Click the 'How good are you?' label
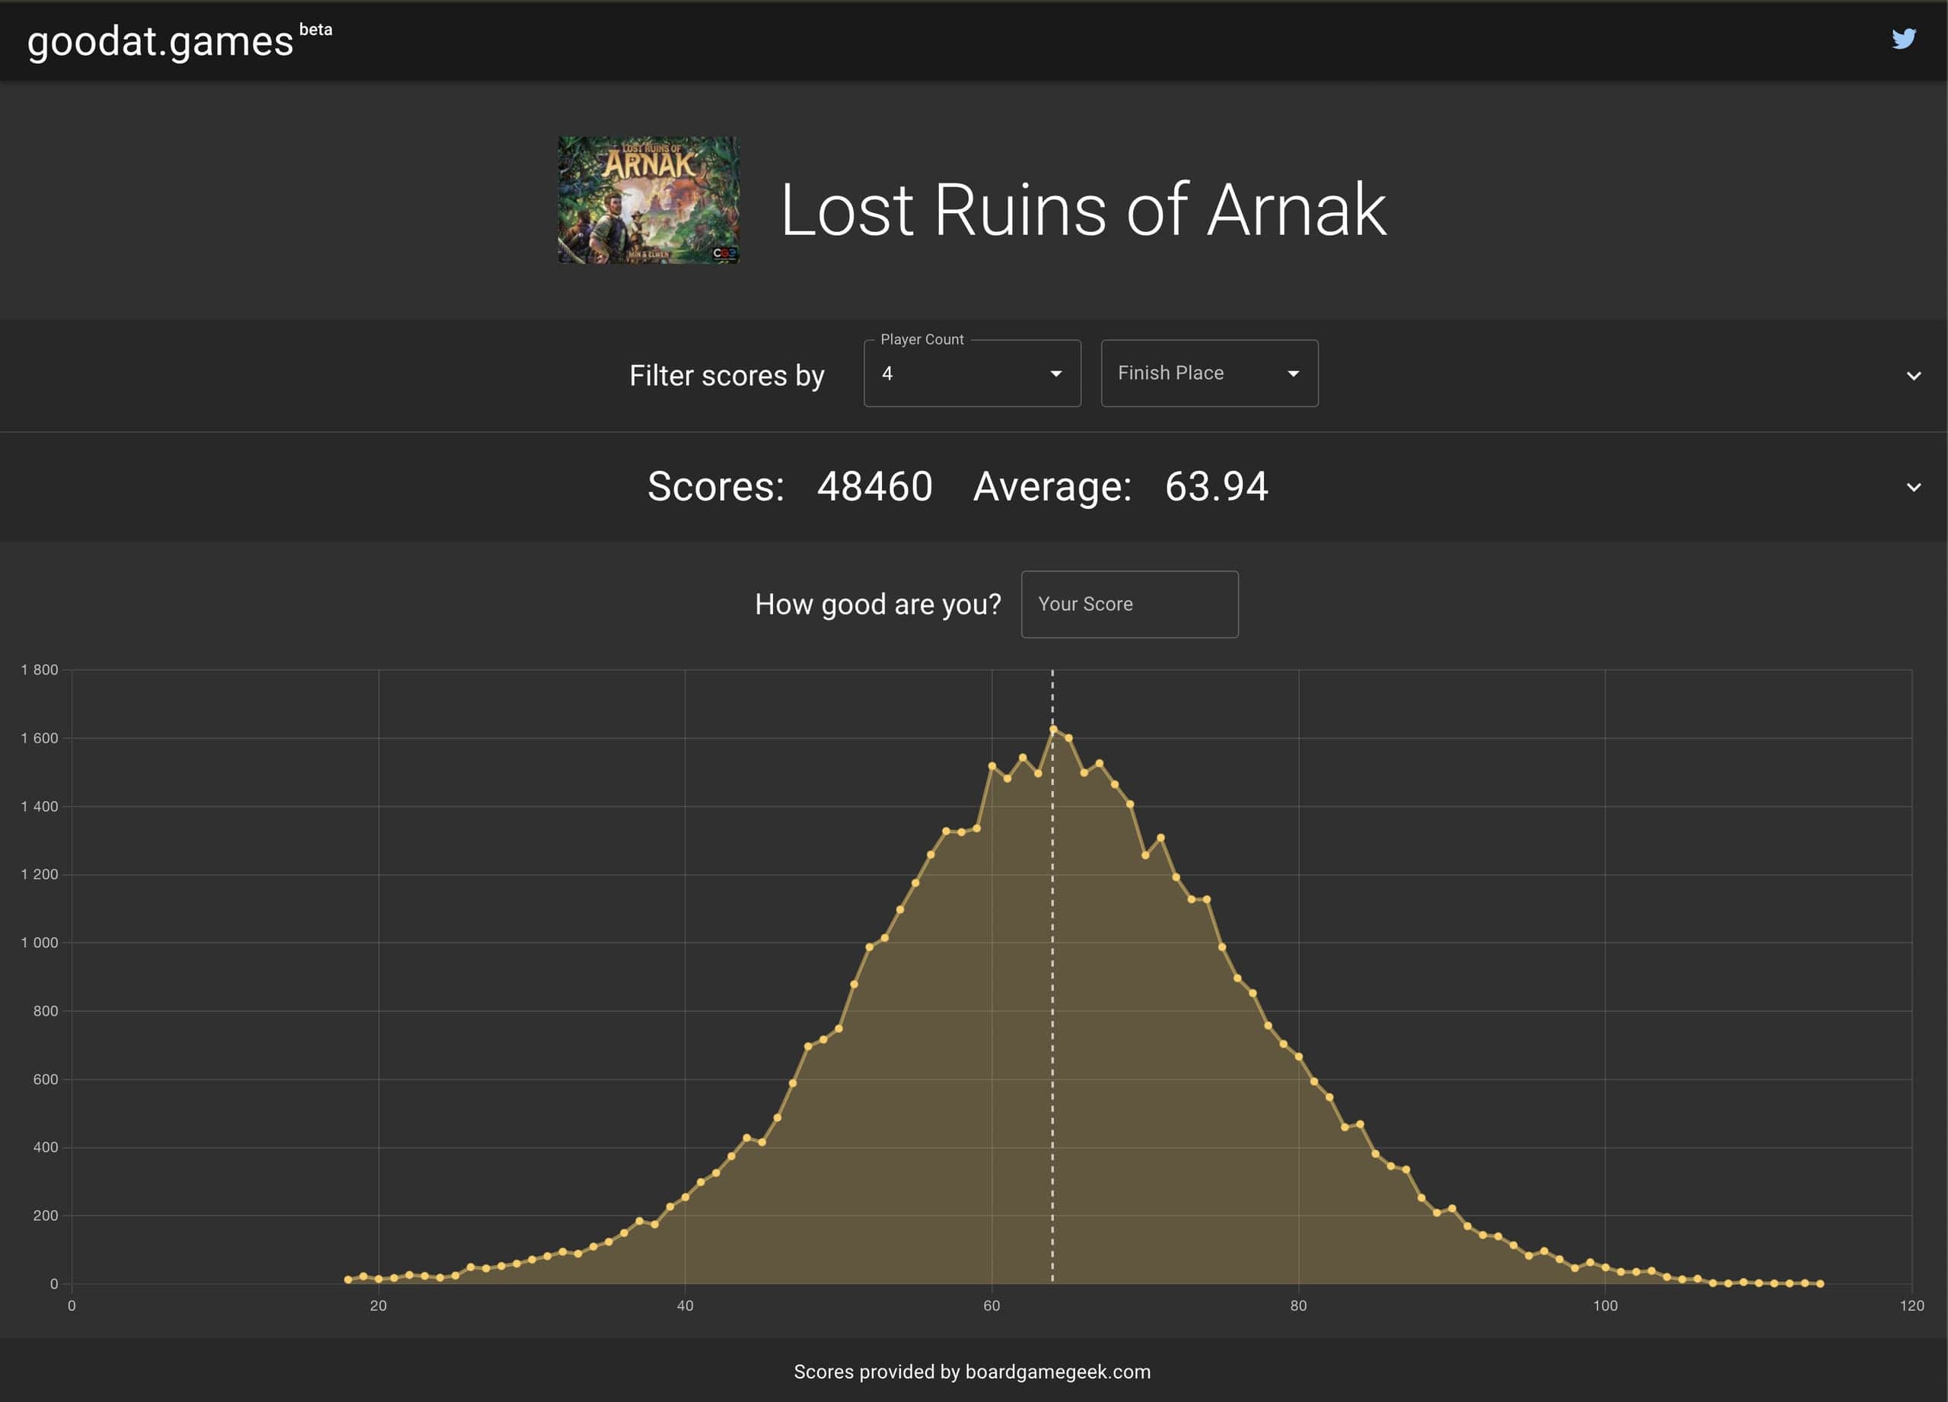The width and height of the screenshot is (1948, 1402). point(878,605)
